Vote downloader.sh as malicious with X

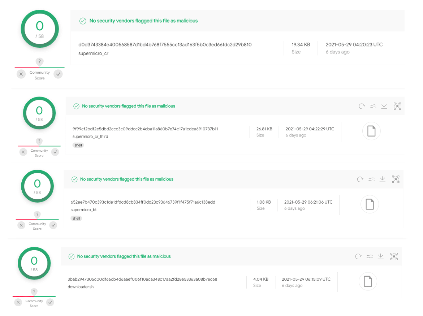coord(18,302)
